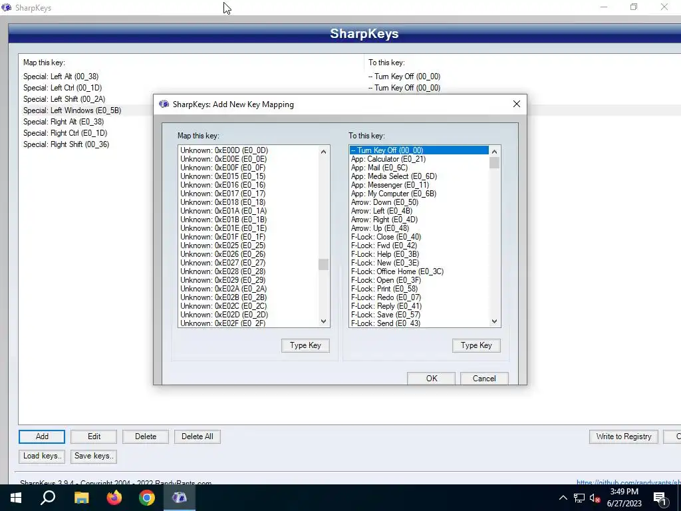
Task: Open Firefox from the taskbar
Action: (114, 498)
